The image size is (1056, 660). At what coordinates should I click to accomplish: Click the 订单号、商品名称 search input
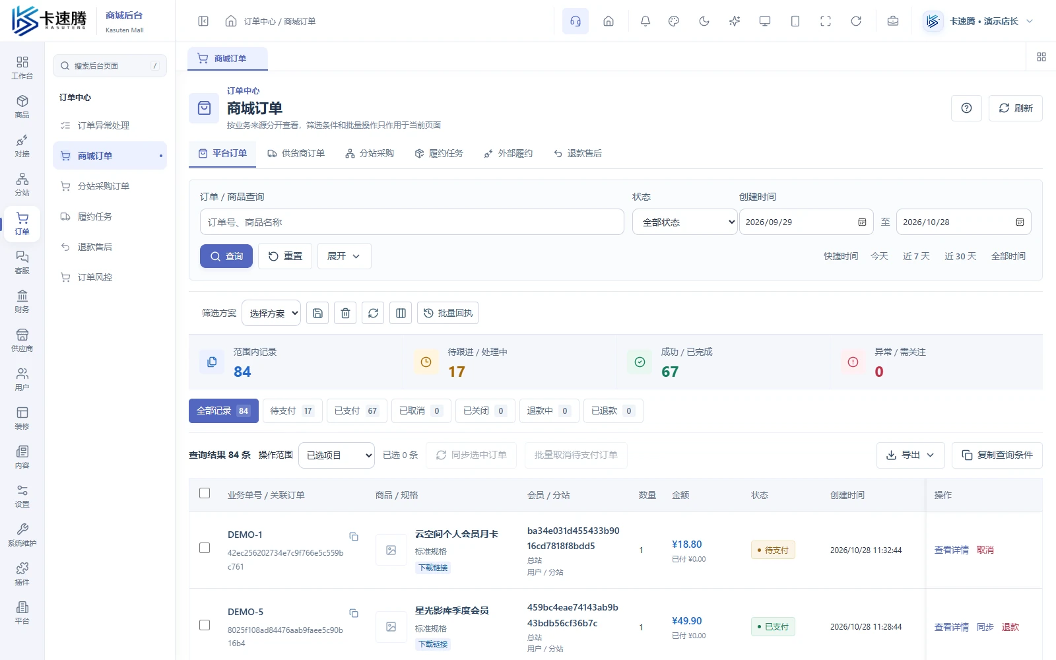(412, 222)
